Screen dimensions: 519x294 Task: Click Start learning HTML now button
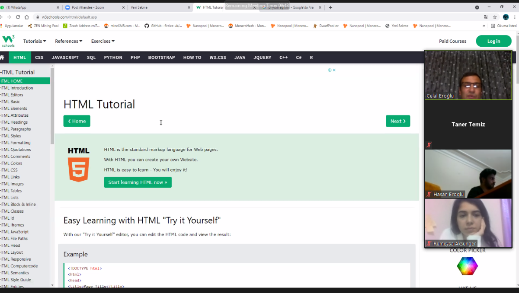pyautogui.click(x=138, y=182)
